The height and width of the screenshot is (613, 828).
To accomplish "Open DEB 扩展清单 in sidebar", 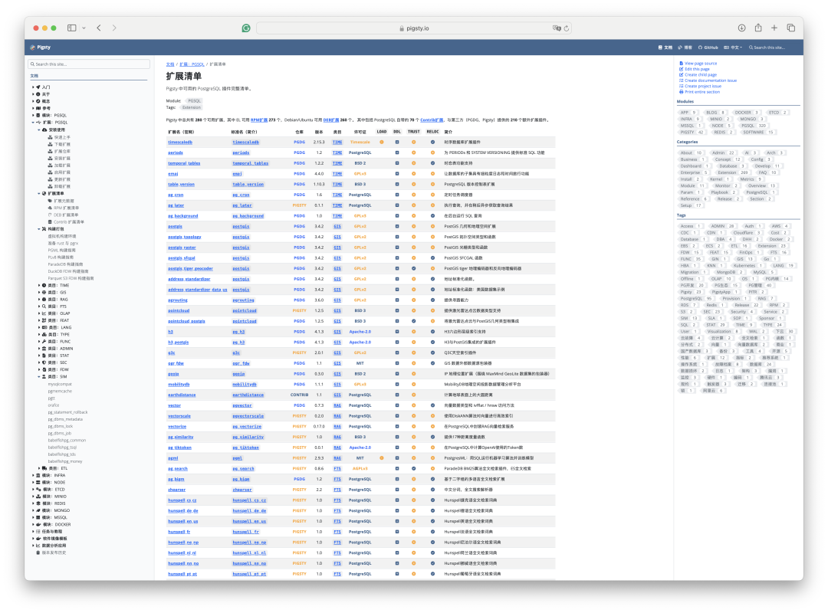I will [x=63, y=215].
